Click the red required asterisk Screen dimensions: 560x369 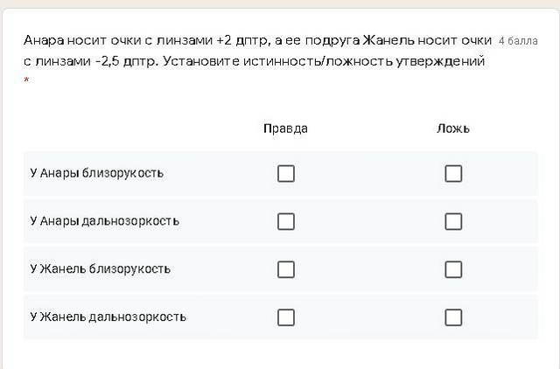(26, 80)
